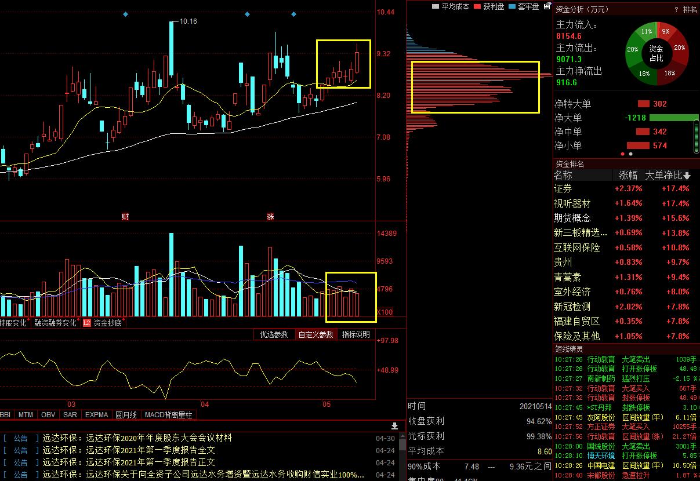Click the blue diamond marker near 10.44
700x481 pixels.
(x=293, y=14)
